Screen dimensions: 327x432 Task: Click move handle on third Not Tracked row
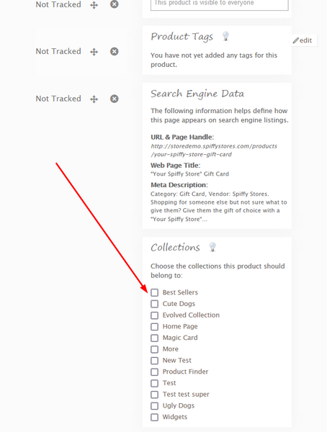94,99
